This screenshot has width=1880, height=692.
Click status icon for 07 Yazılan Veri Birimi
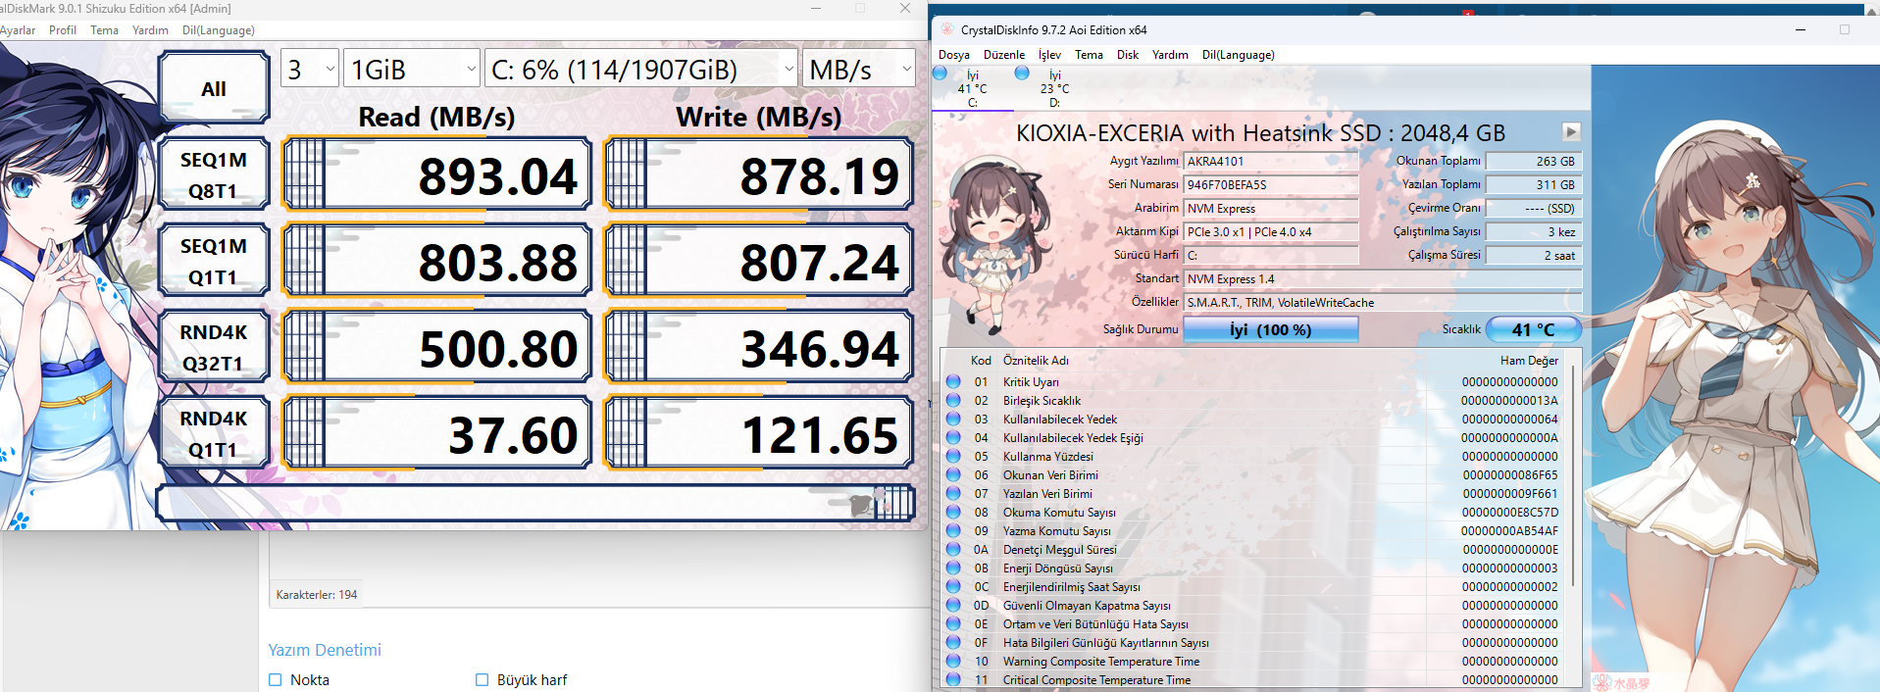point(953,493)
